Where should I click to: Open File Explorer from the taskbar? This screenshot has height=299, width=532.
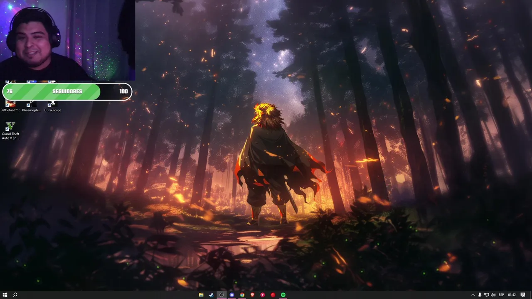[201, 295]
